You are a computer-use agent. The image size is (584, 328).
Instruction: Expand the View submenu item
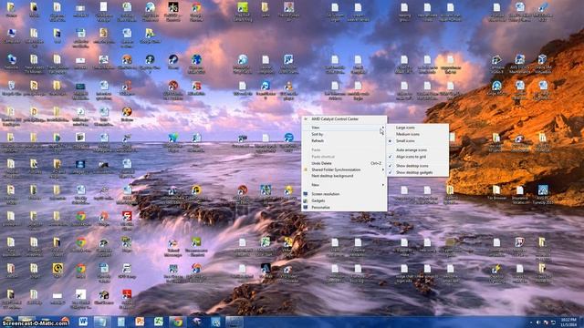tap(344, 128)
